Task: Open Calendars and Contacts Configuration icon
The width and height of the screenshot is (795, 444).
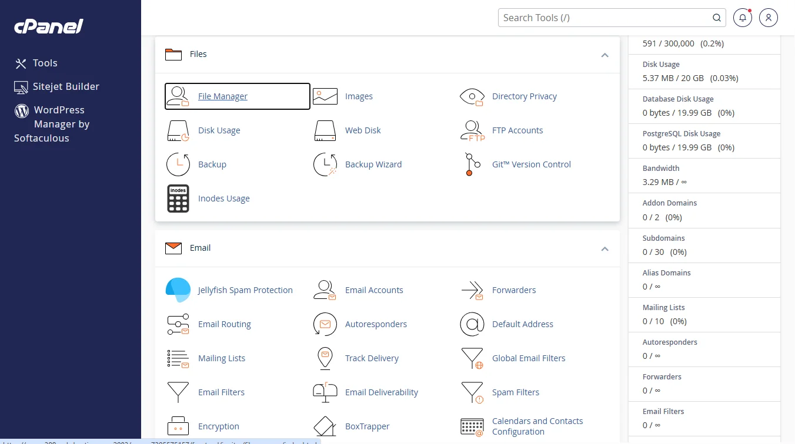Action: point(472,426)
